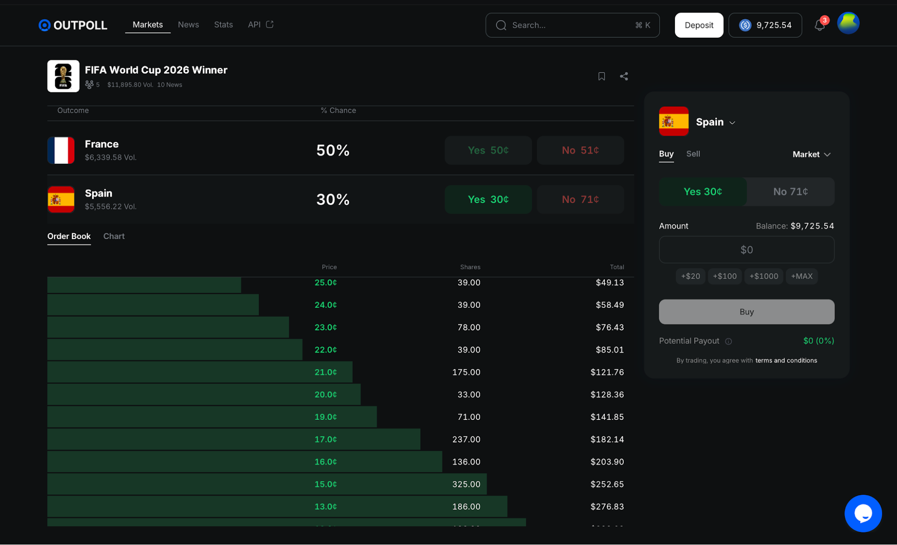Click the 21.0¢ order book price
This screenshot has height=545, width=897.
click(x=325, y=372)
